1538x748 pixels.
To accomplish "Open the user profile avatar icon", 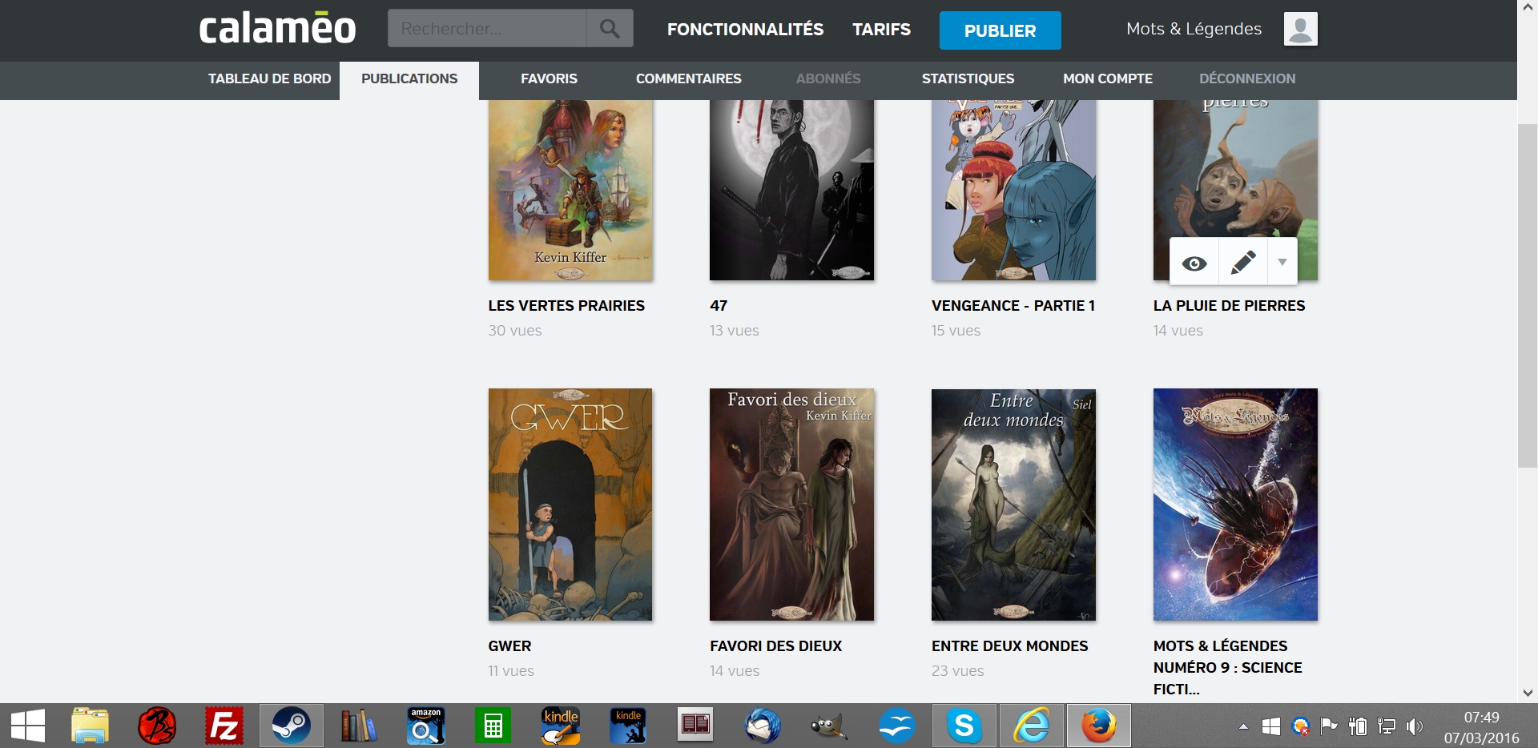I will 1300,29.
